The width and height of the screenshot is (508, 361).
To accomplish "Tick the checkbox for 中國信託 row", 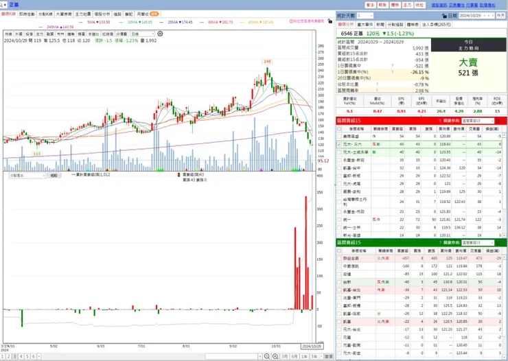I will 339,266.
